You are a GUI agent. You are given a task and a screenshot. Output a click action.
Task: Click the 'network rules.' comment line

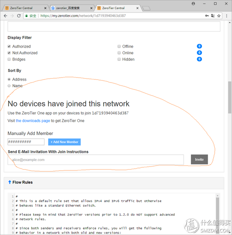31,219
